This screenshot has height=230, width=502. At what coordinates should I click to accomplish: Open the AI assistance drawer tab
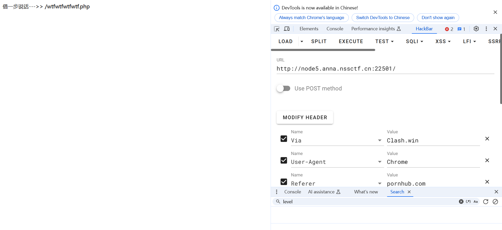pos(324,192)
